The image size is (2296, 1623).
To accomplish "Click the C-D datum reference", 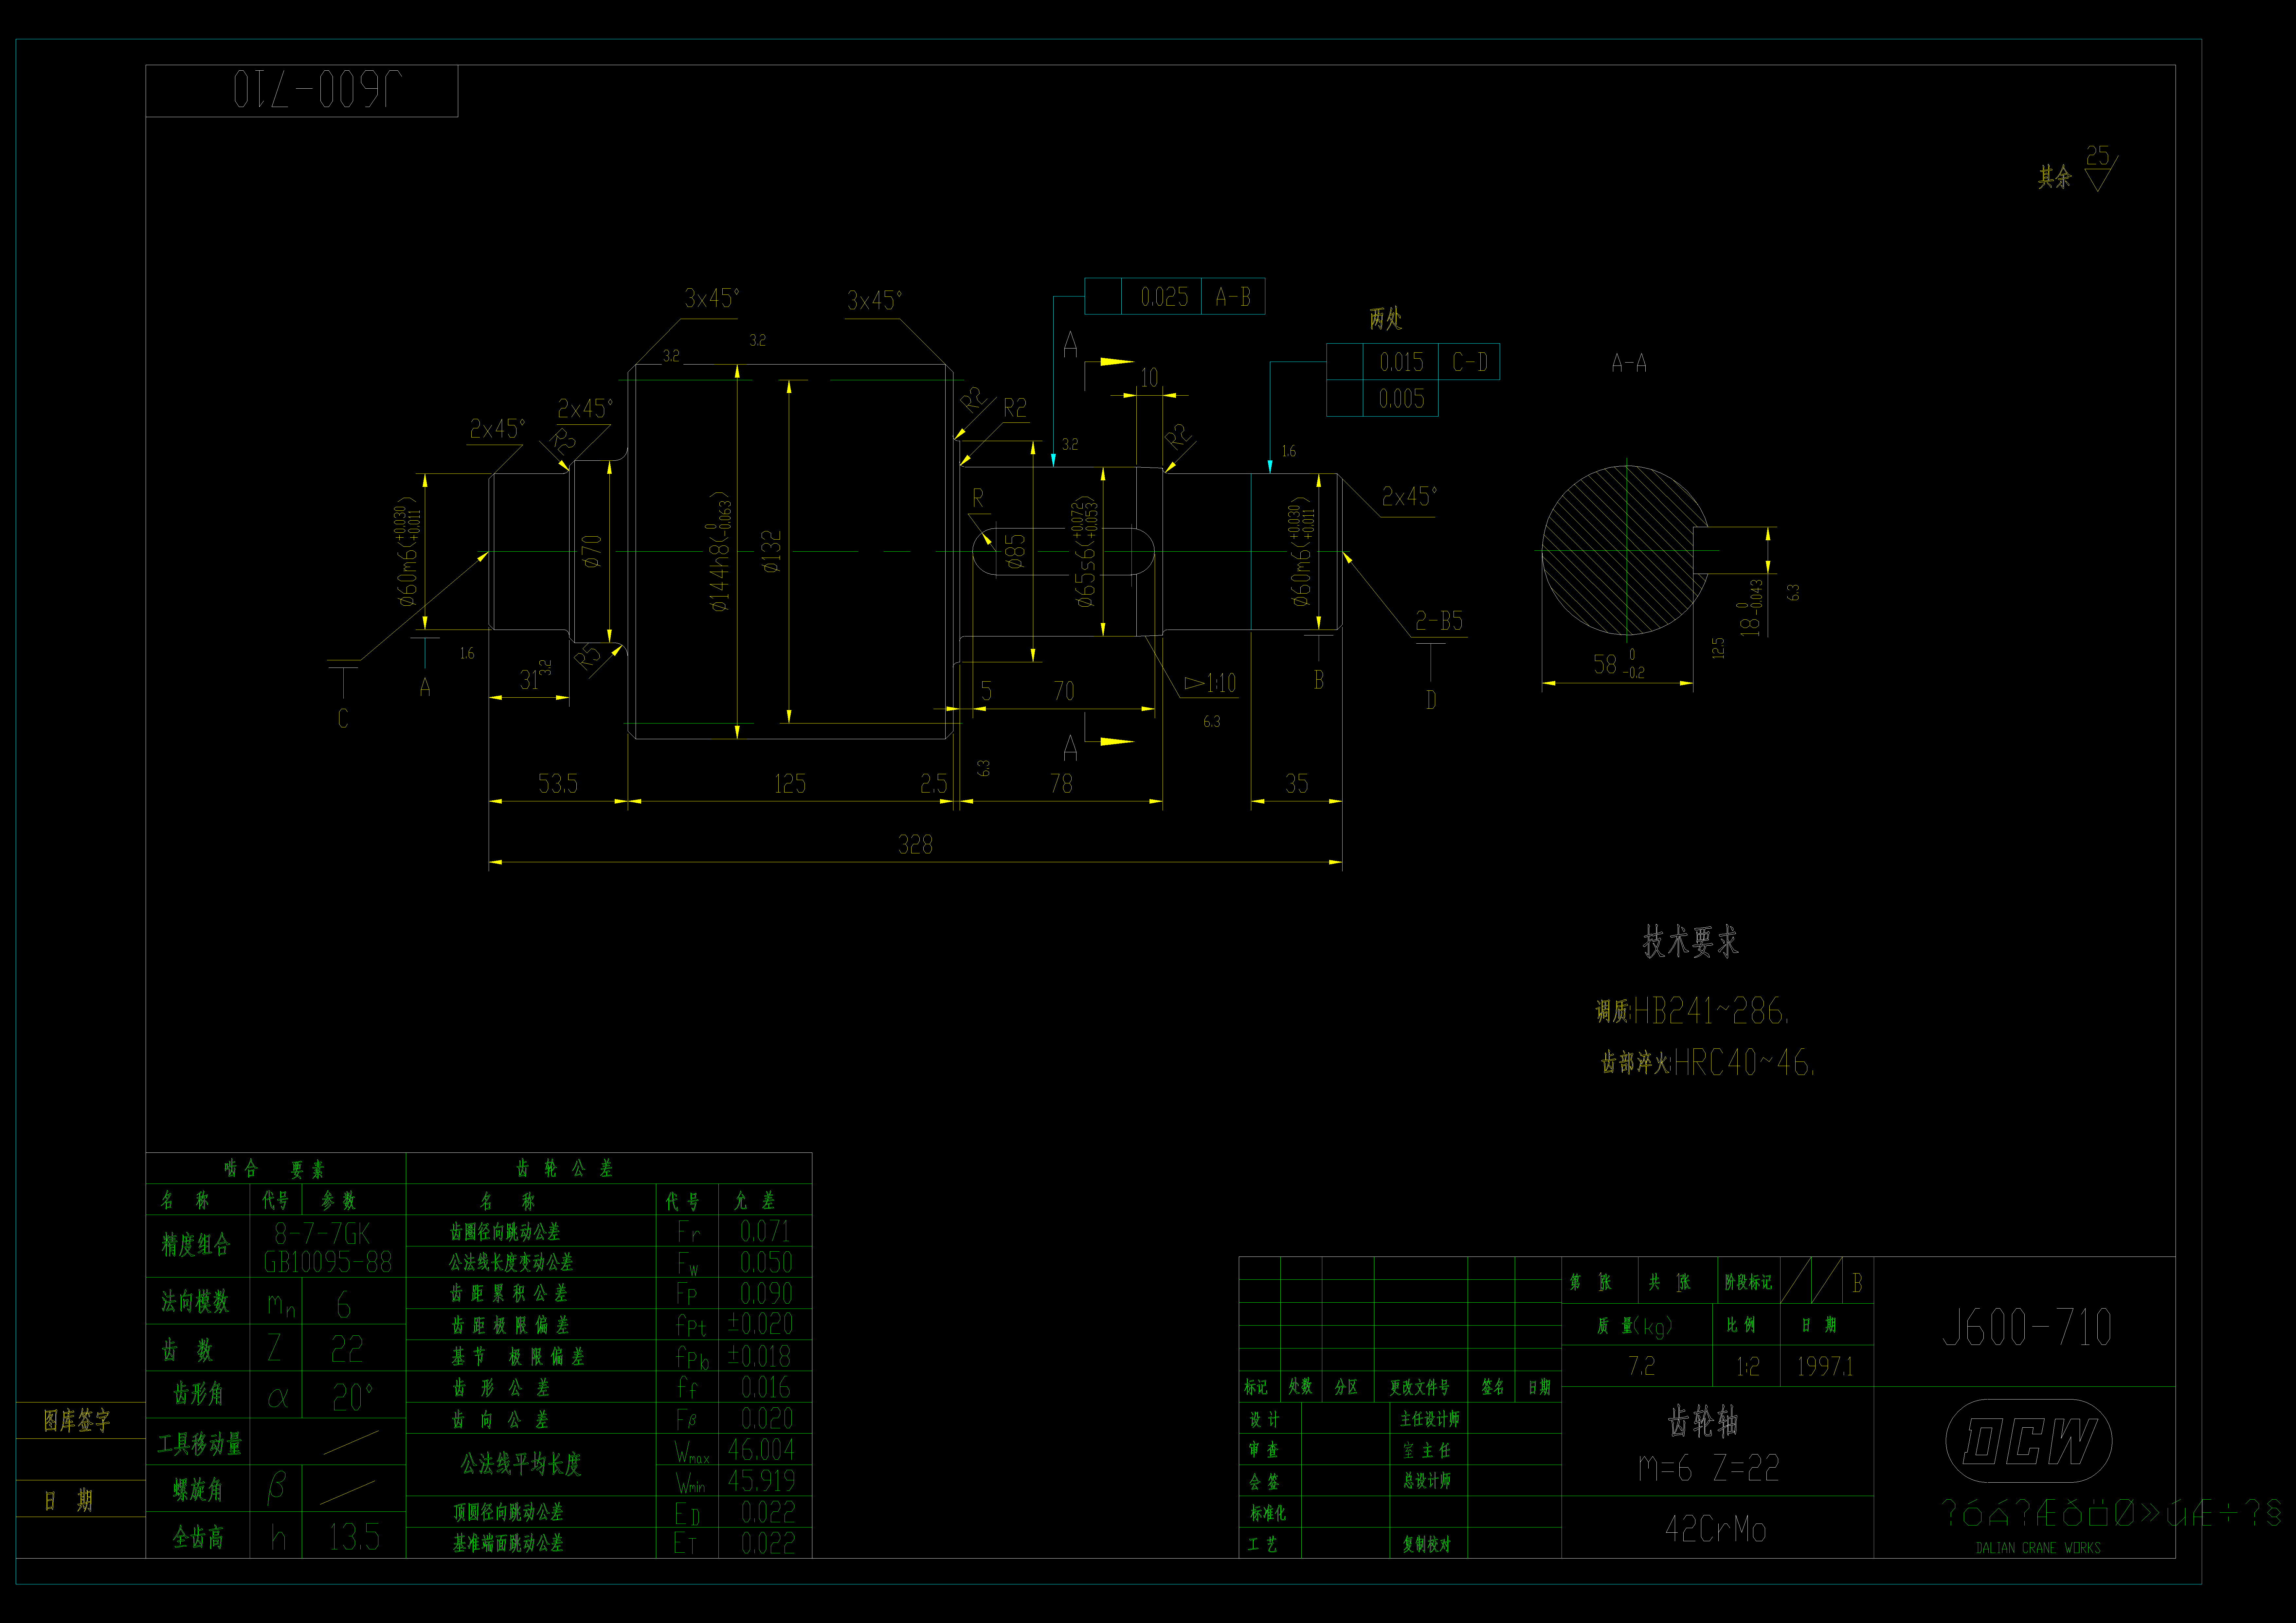I will (x=1470, y=362).
